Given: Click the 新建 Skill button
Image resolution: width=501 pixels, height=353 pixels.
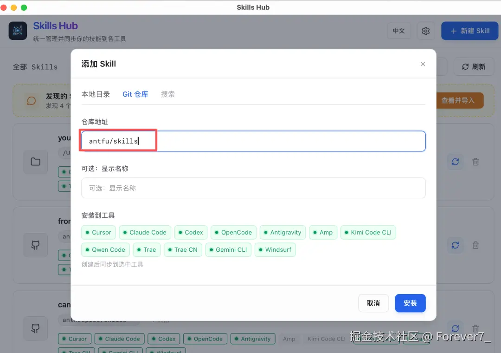Looking at the screenshot, I should 469,31.
